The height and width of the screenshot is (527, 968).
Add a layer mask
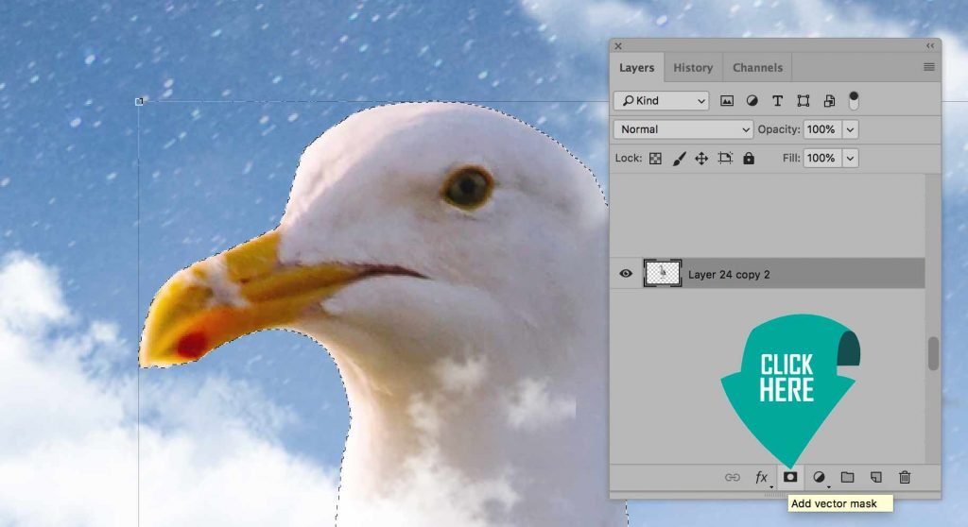(790, 477)
